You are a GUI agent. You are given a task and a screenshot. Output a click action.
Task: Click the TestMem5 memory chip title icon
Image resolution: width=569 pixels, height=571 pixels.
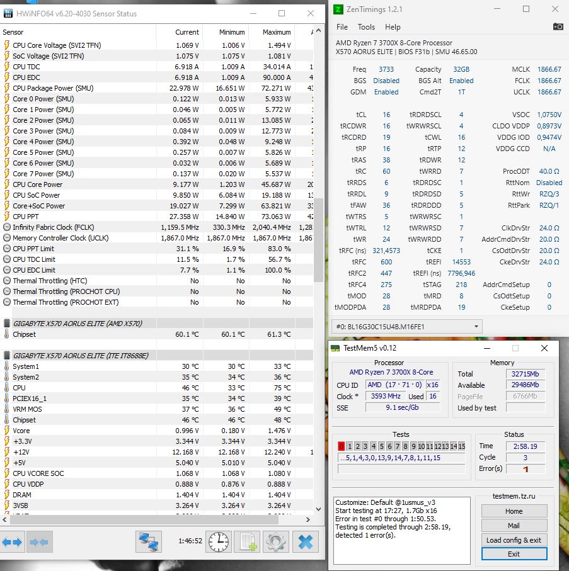click(335, 348)
